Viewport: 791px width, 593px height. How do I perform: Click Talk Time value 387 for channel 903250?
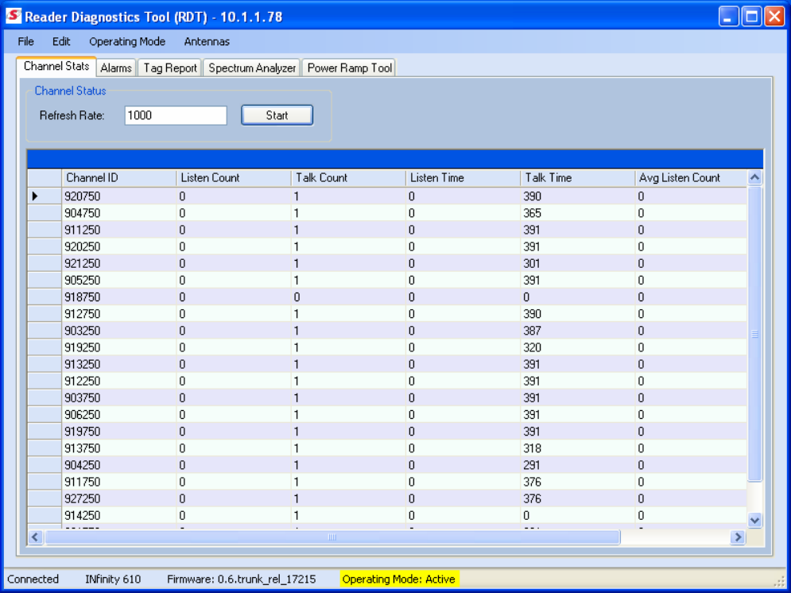[577, 331]
